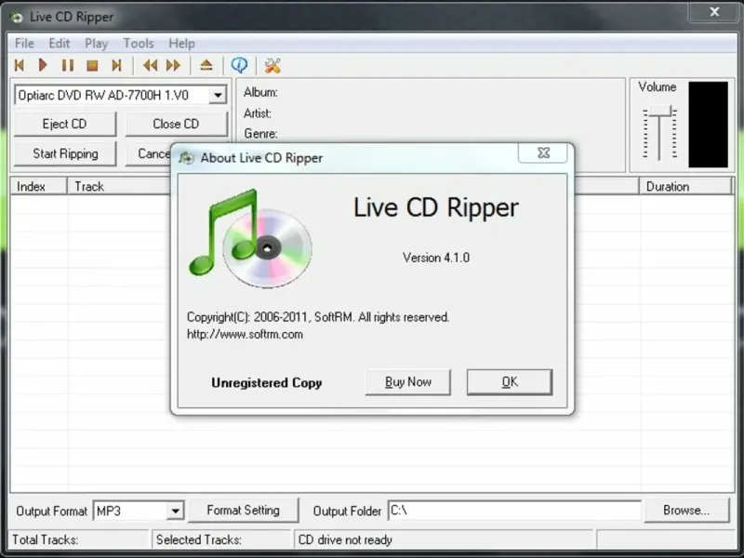This screenshot has height=558, width=744.
Task: Rewind using the double-left arrow icon
Action: coord(150,65)
